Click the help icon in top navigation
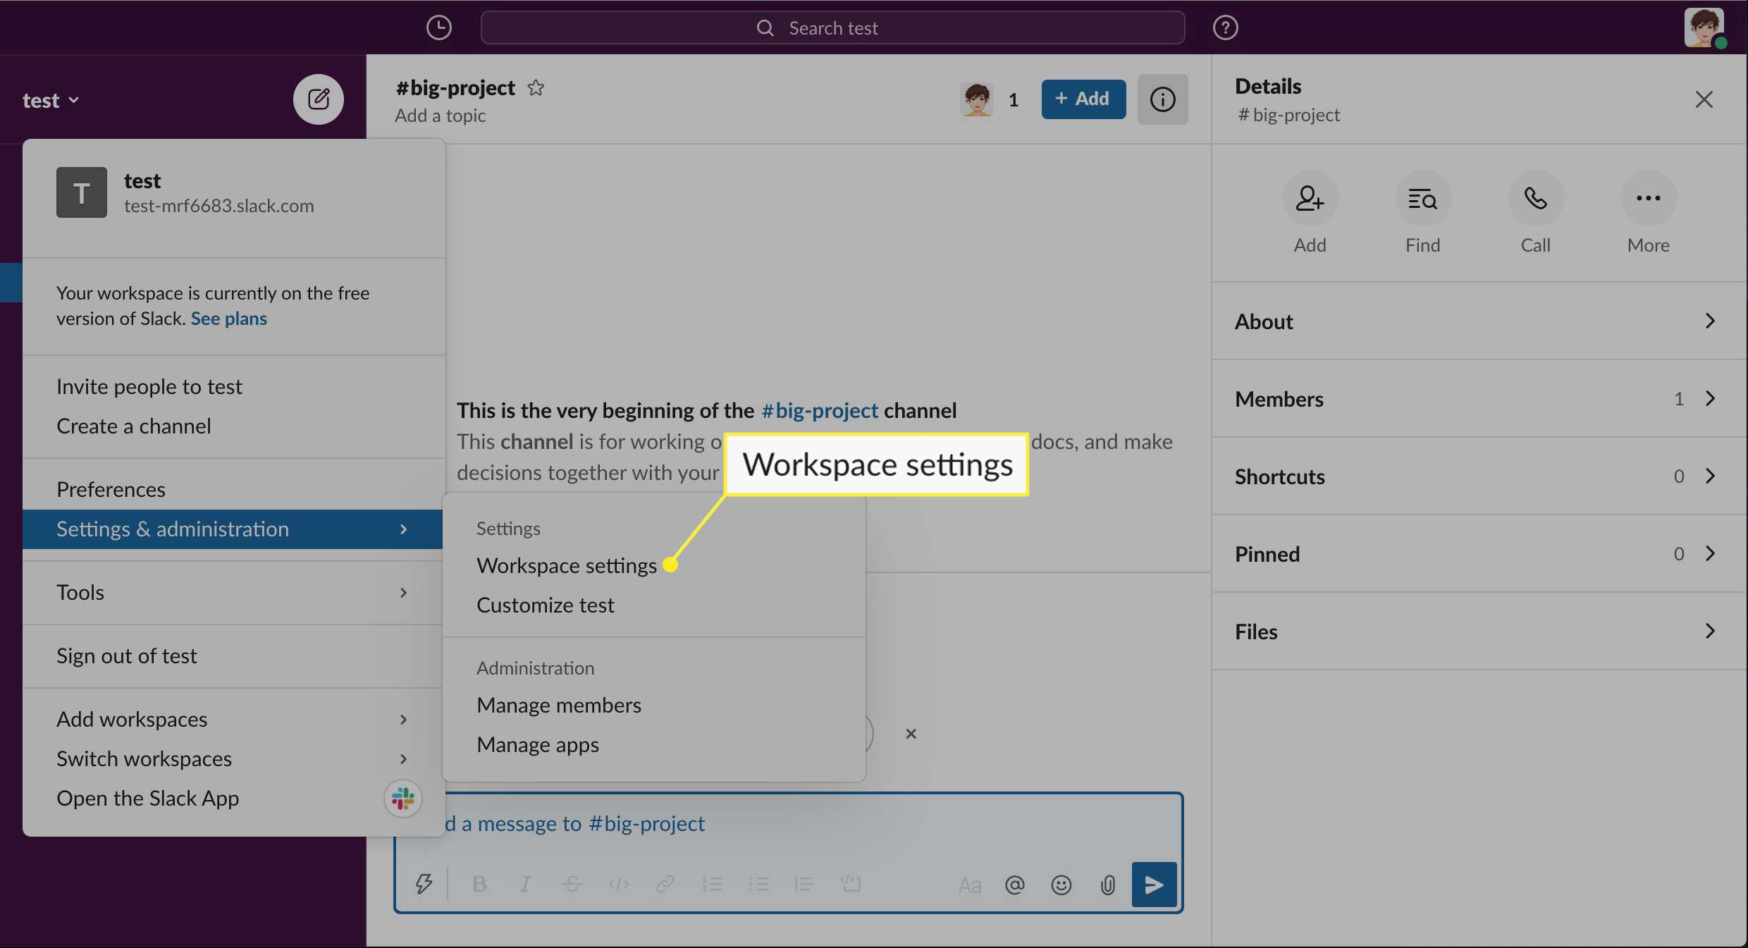 1224,27
